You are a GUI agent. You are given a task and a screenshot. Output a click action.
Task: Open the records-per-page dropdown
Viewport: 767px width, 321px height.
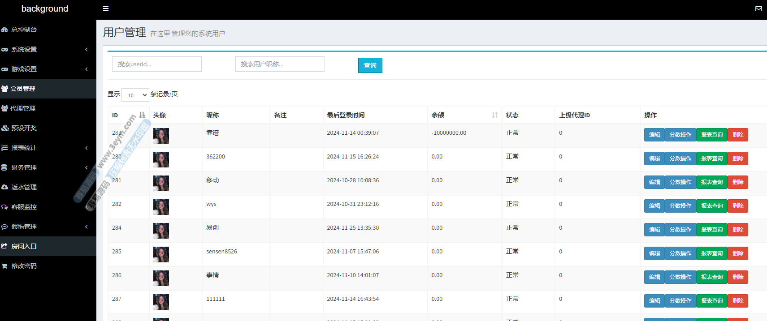tap(135, 95)
